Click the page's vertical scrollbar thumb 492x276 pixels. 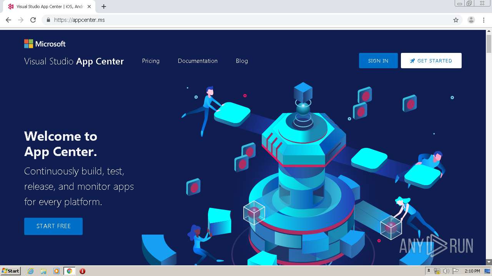(489, 44)
